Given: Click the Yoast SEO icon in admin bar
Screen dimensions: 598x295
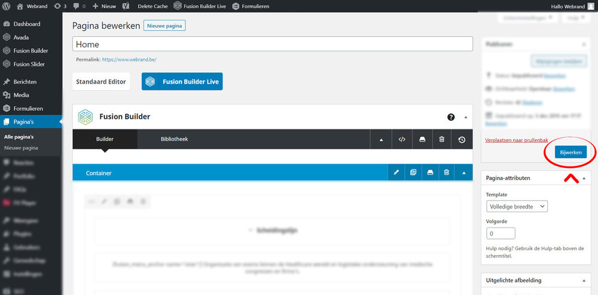Looking at the screenshot, I should click(126, 6).
